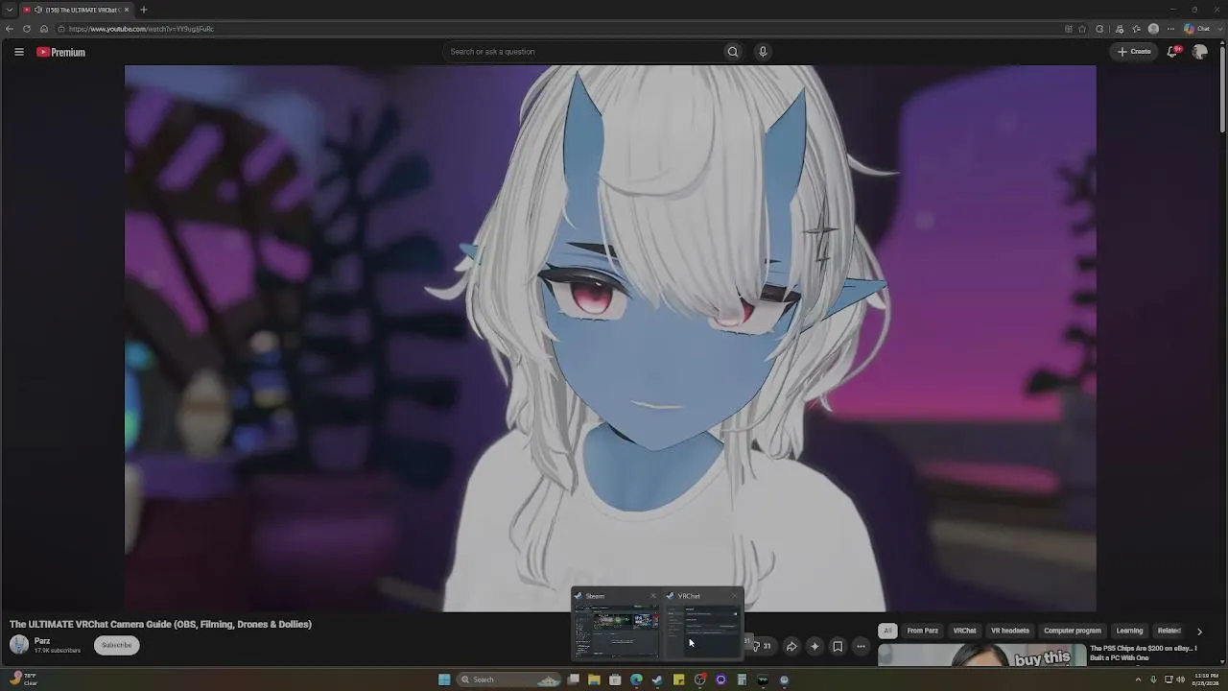Open the browser extensions button
This screenshot has width=1228, height=691.
pyautogui.click(x=1099, y=29)
